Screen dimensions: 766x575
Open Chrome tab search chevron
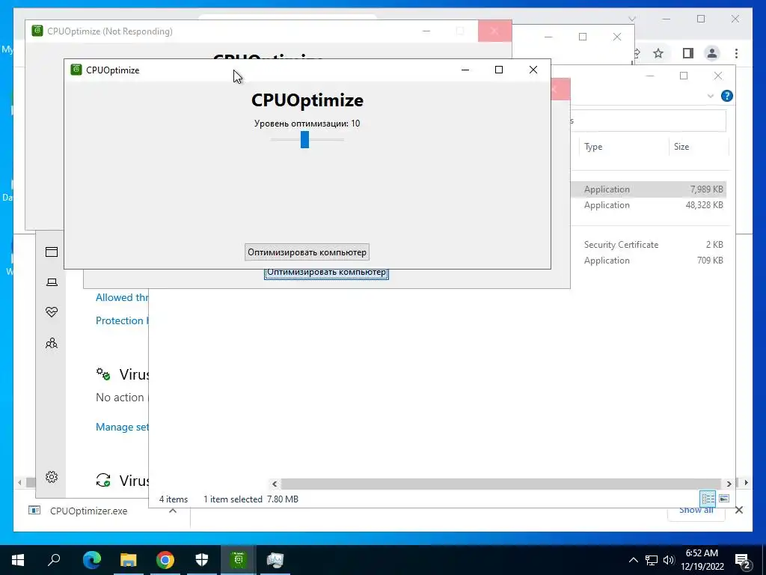pos(631,19)
